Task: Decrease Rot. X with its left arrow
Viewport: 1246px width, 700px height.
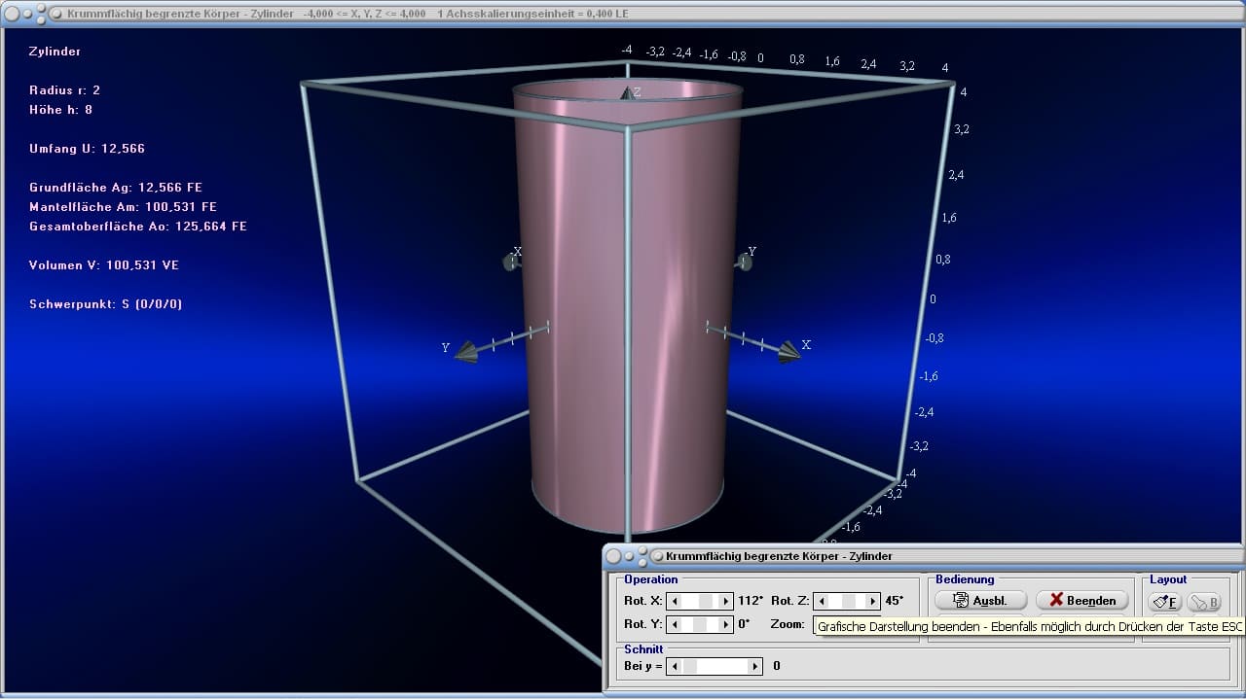Action: 674,602
